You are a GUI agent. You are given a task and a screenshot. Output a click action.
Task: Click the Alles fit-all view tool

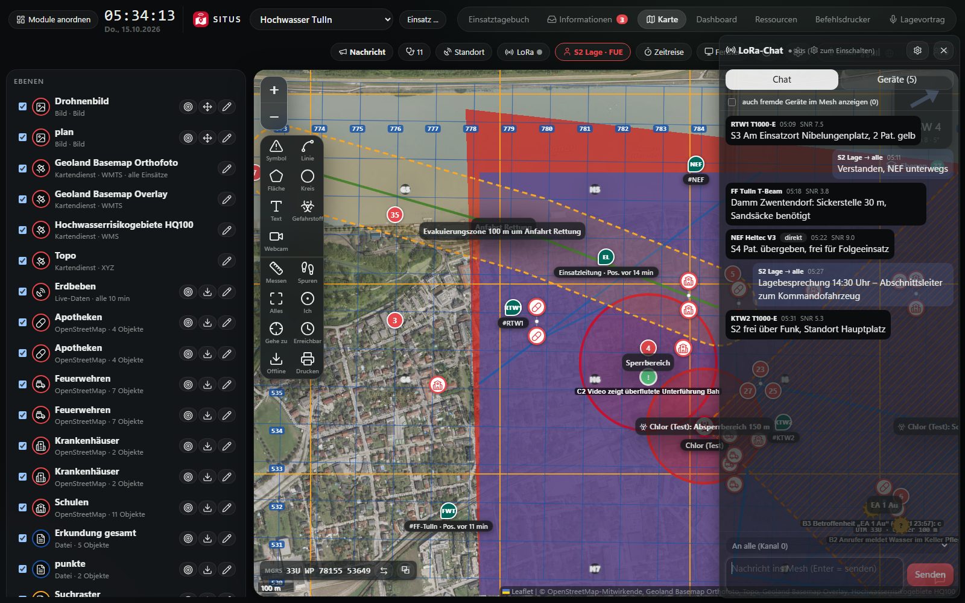coord(276,303)
